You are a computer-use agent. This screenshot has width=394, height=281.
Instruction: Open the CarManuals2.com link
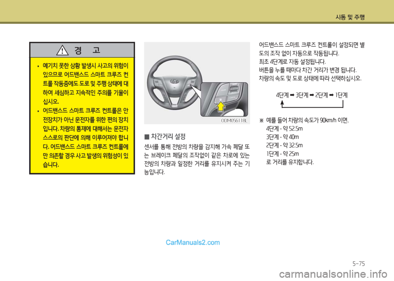193,242
